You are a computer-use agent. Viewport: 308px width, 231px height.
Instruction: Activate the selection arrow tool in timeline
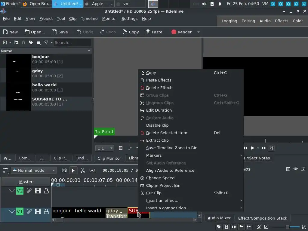coord(73,170)
